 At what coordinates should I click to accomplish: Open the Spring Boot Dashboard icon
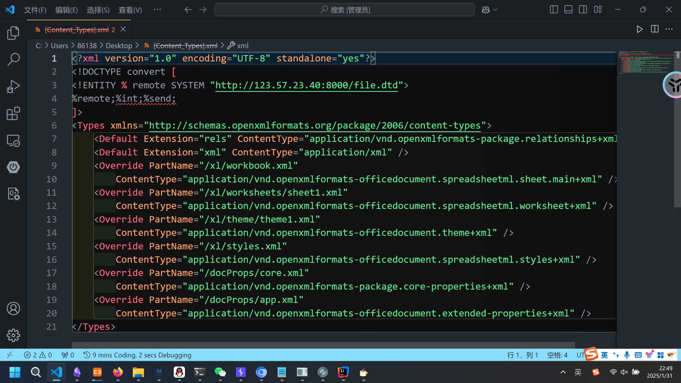pos(13,167)
